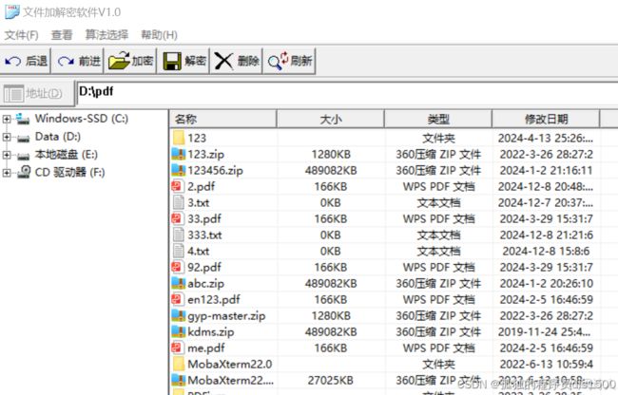The image size is (618, 395).
Task: Click the 加密 encrypt toolbar button
Action: pos(130,61)
